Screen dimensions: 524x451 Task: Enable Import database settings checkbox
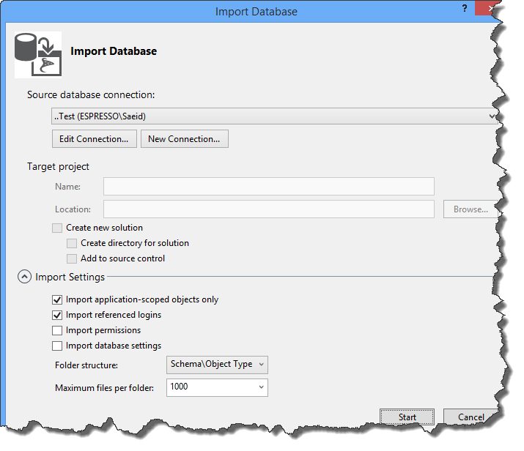coord(57,346)
